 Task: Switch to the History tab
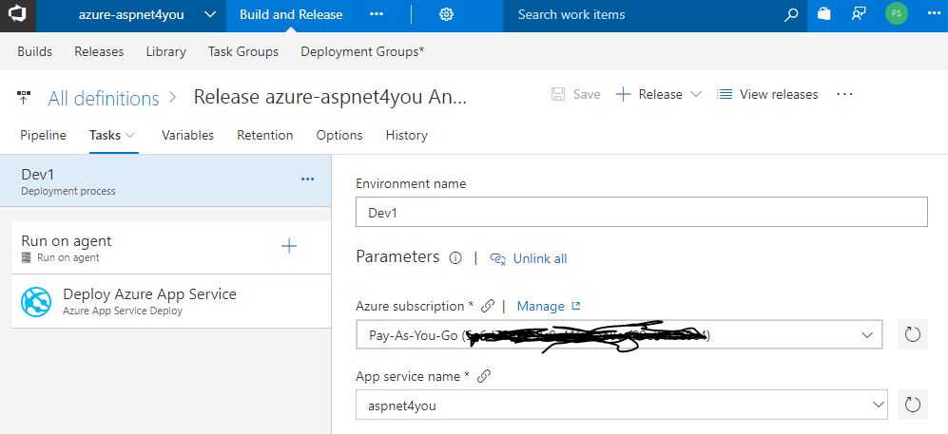[x=406, y=135]
